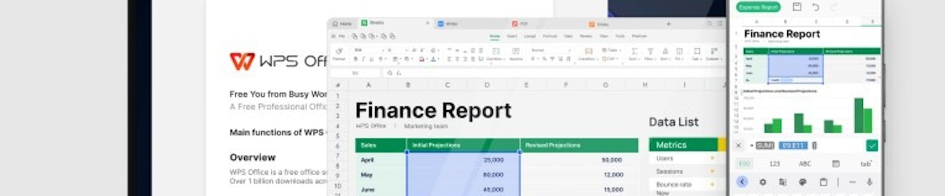Tap the 123 keyboard mode key
945x196 pixels.
coord(774,163)
